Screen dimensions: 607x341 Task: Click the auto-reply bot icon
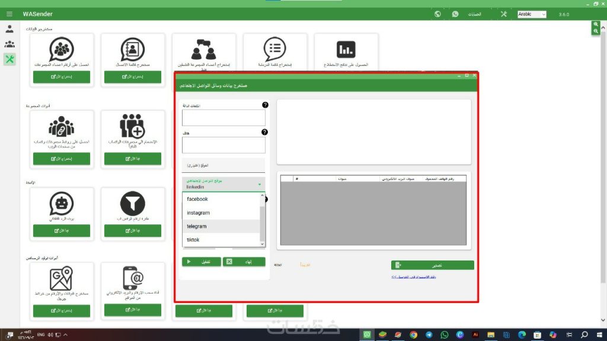[62, 204]
